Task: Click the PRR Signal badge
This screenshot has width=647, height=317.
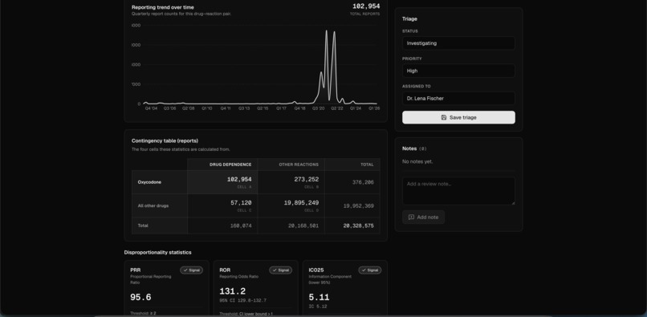Action: pos(192,270)
